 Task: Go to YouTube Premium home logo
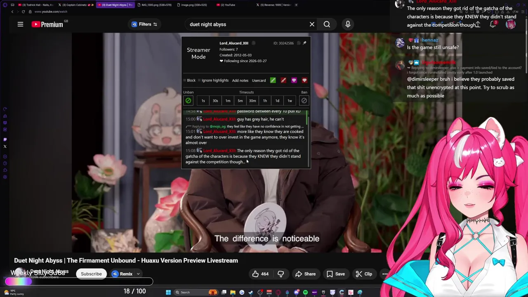click(47, 24)
